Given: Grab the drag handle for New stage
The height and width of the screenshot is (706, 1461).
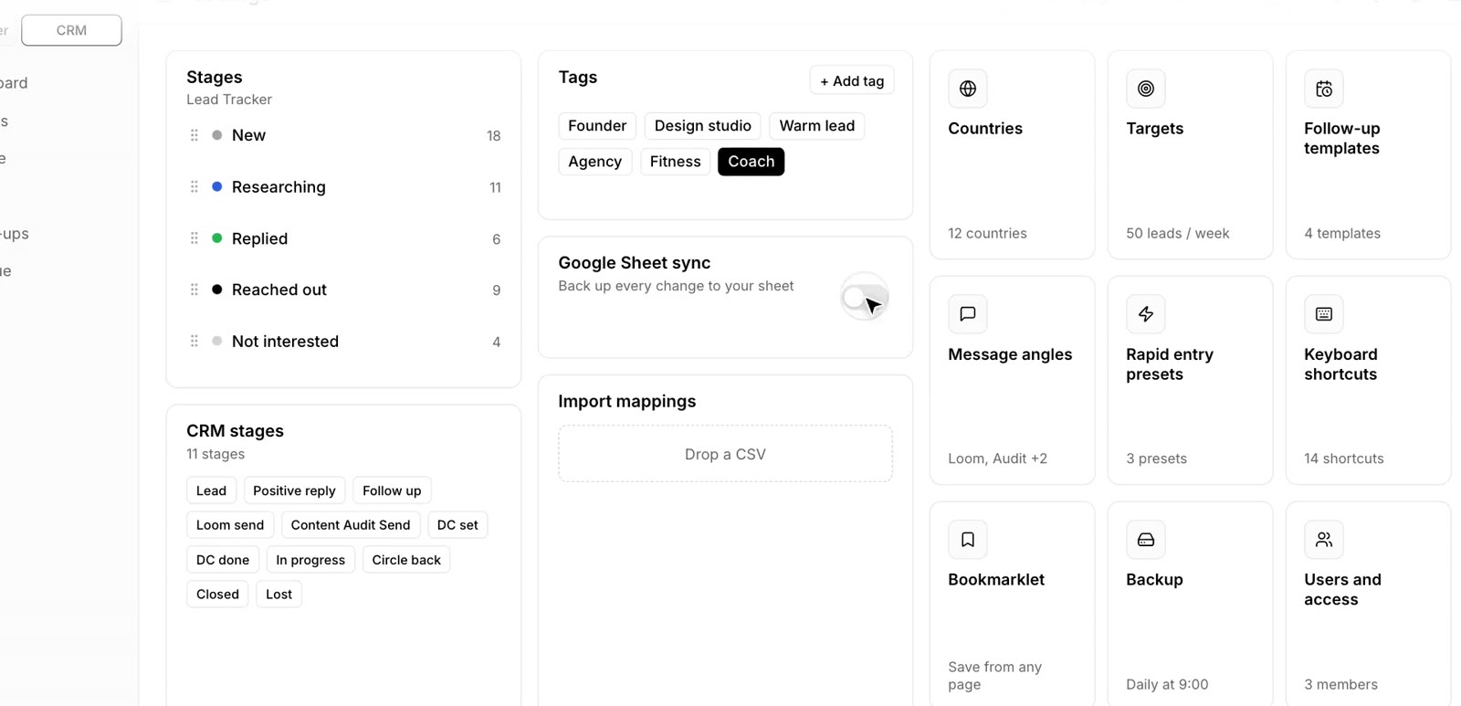Looking at the screenshot, I should [194, 135].
